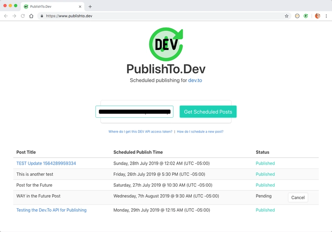Click the red close window button

(x=5, y=6)
